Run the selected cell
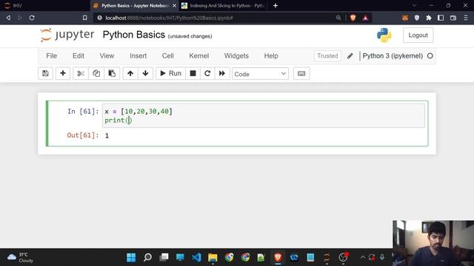The image size is (474, 266). point(170,73)
